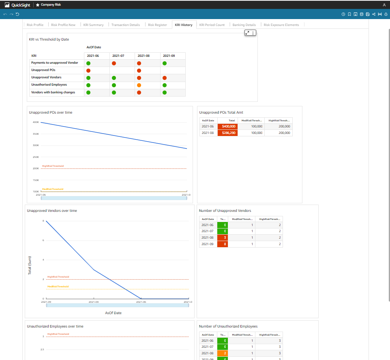
Task: Open the KRI Summary tab
Action: (x=93, y=25)
